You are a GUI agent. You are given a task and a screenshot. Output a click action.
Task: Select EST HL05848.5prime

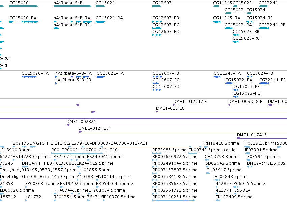[218, 180]
